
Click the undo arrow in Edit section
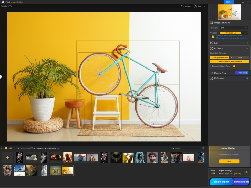242,43
